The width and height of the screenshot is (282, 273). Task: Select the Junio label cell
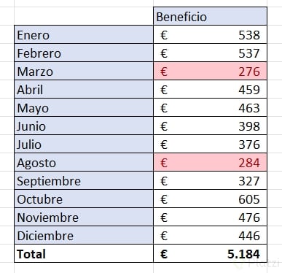(84, 126)
